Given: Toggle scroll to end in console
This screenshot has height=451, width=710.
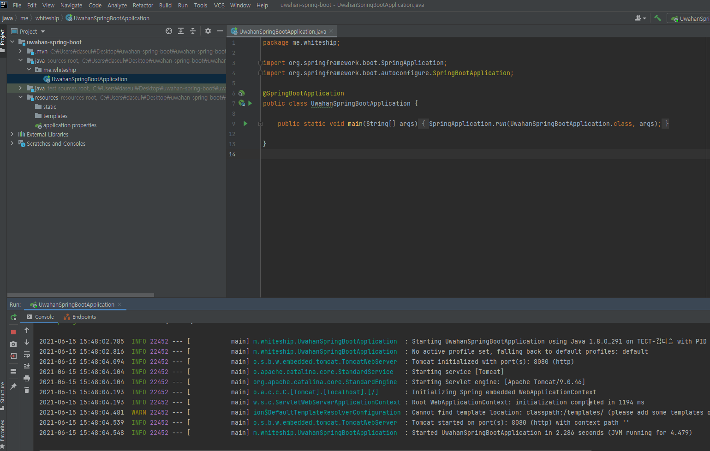Looking at the screenshot, I should [27, 366].
